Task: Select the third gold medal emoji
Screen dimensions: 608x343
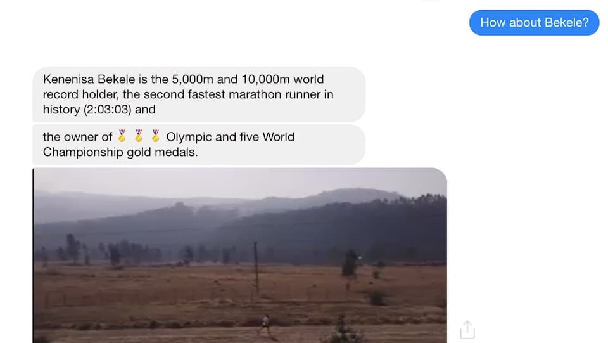Action: (x=156, y=136)
